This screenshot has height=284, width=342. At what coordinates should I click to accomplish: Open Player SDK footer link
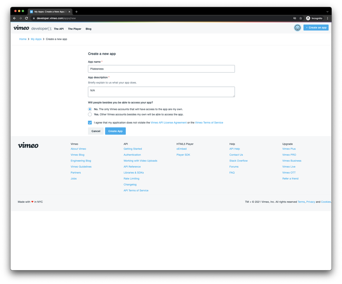183,155
